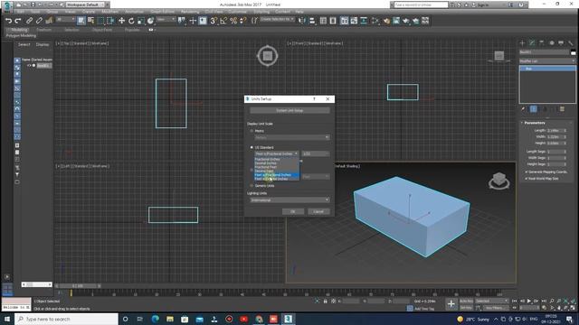Screen dimensions: 579x325
Task: Select the Box entry in modifier stack
Action: (547, 69)
